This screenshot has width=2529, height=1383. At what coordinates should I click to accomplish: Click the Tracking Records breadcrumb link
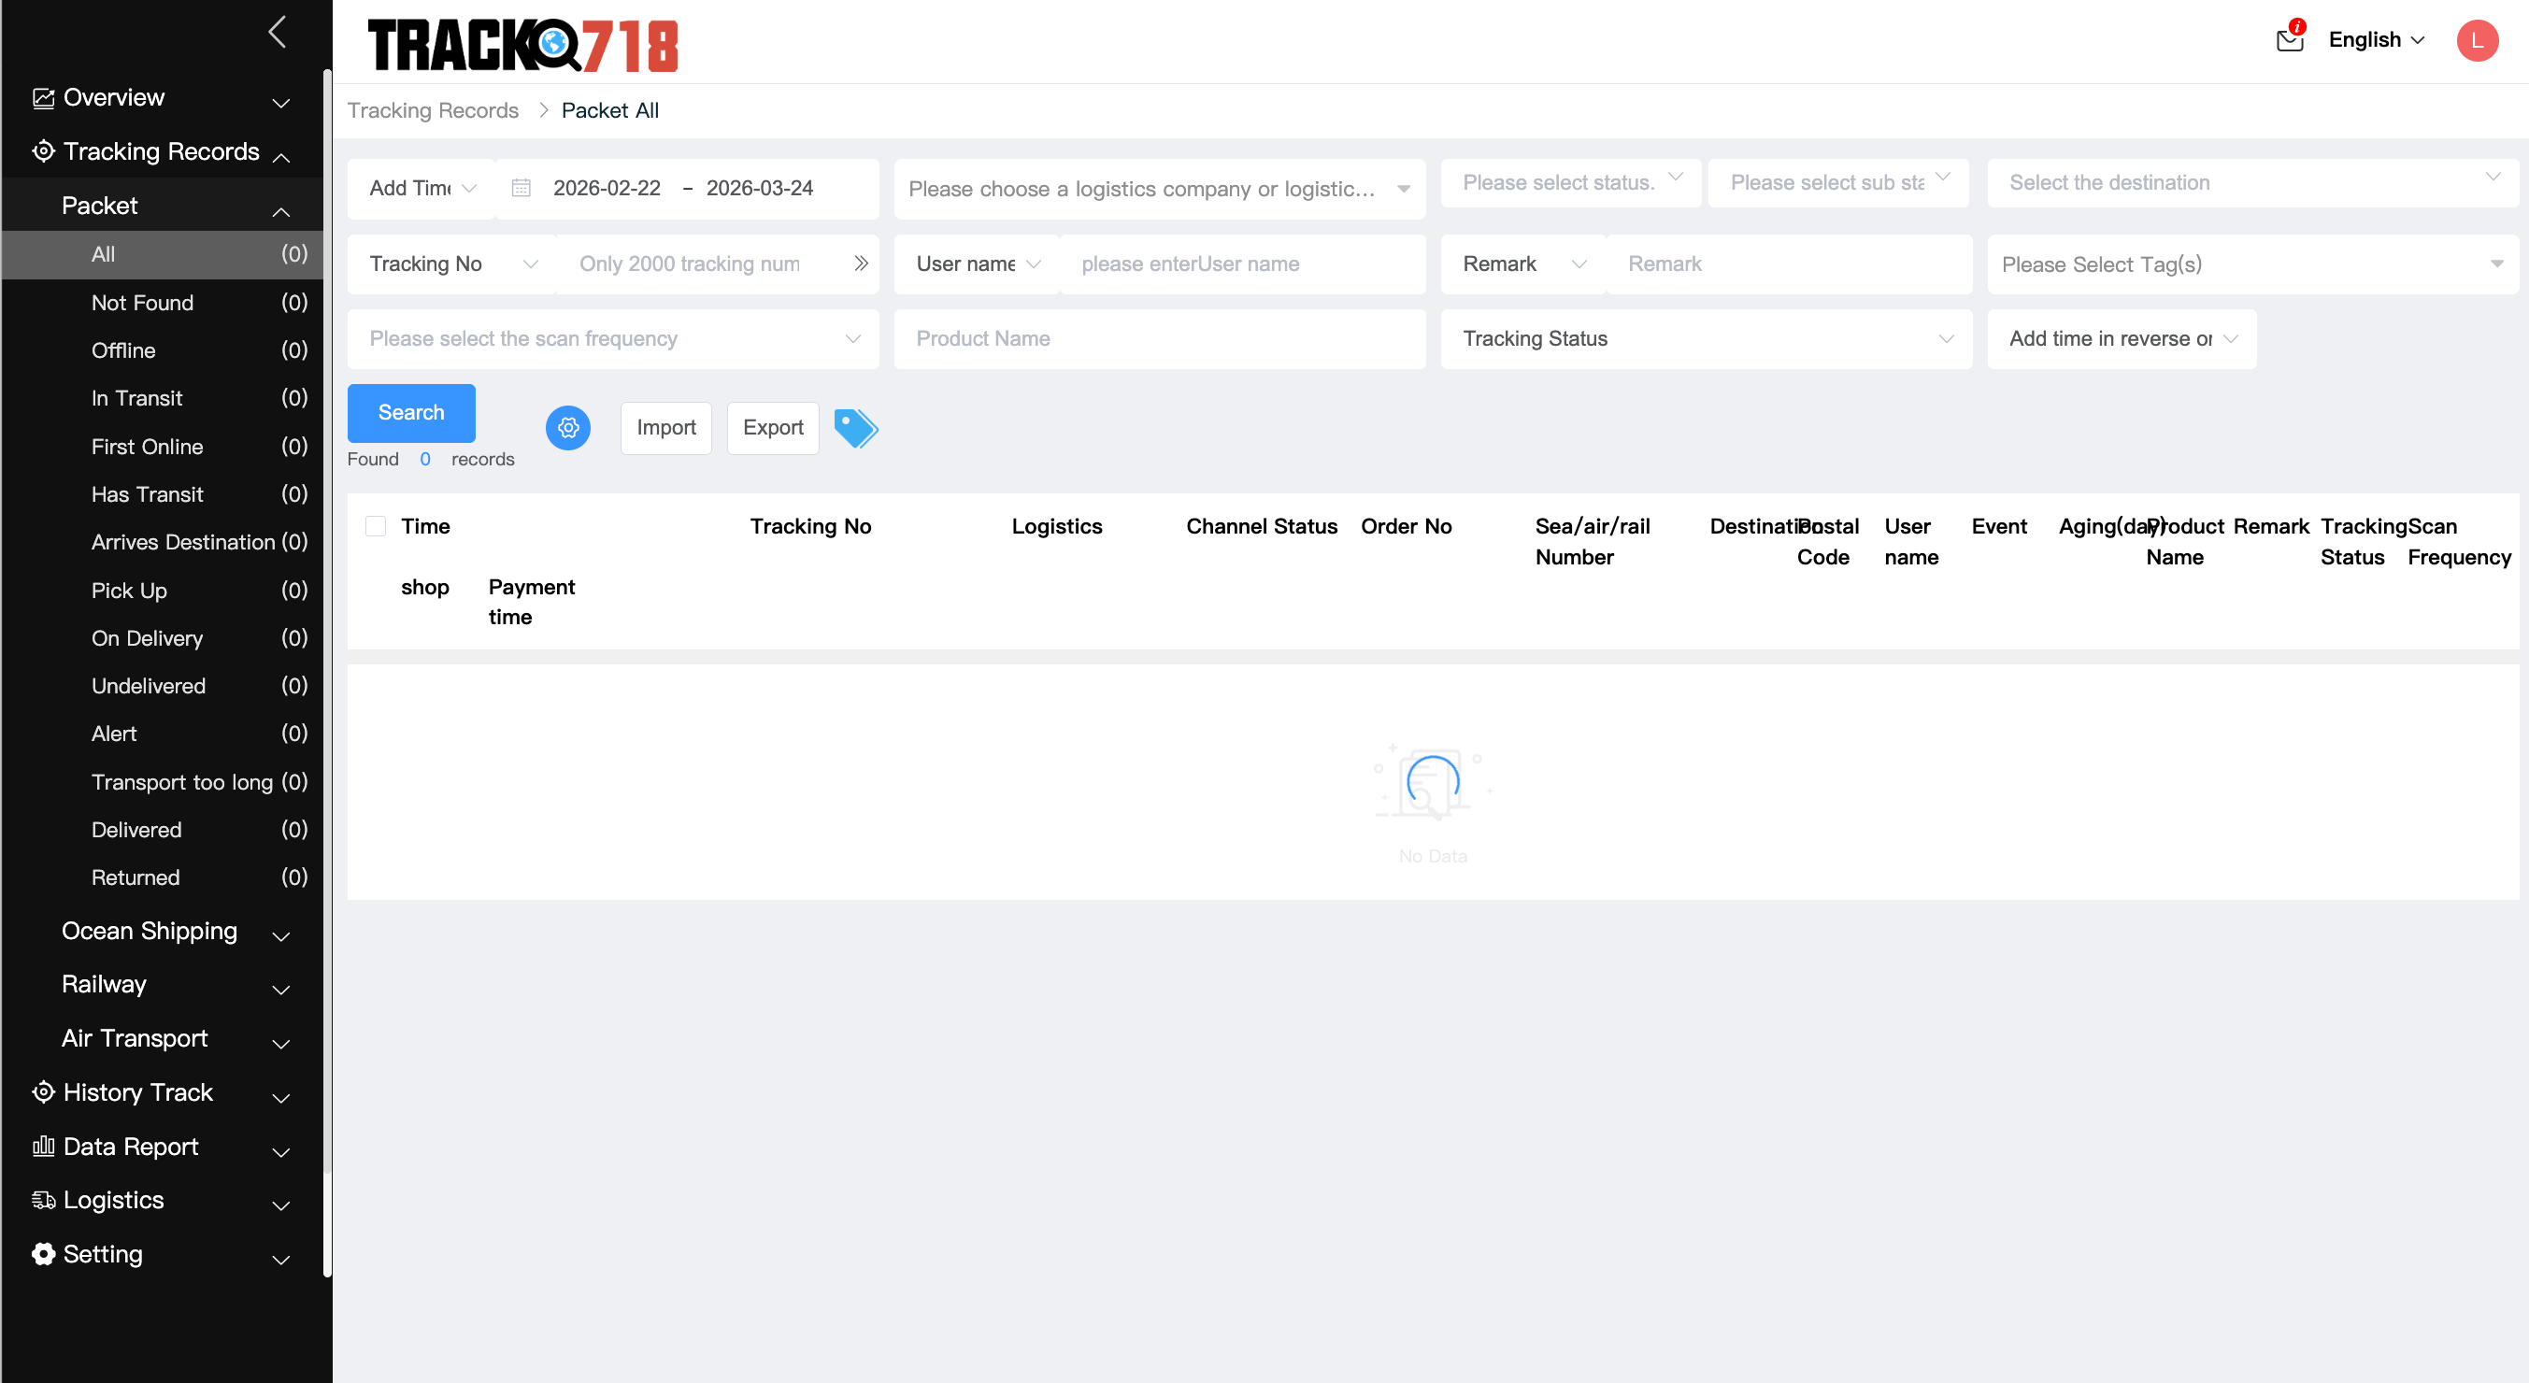pos(432,111)
